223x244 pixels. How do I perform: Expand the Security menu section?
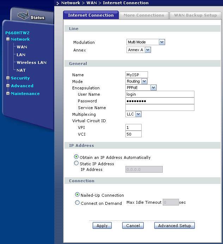8,78
